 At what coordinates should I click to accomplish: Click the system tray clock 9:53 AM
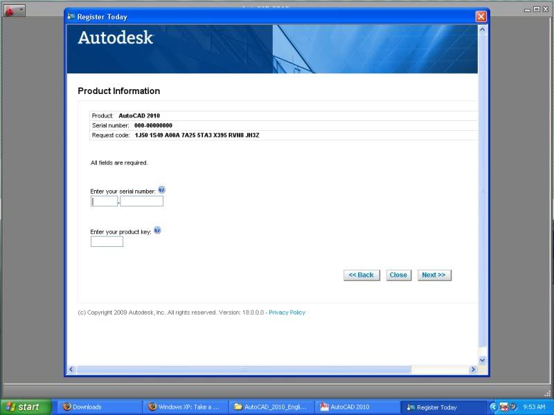534,407
